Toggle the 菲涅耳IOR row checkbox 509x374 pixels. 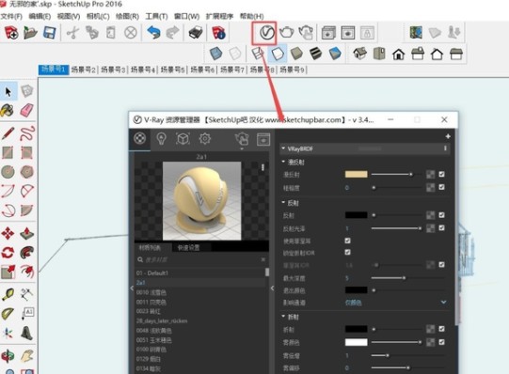point(441,265)
